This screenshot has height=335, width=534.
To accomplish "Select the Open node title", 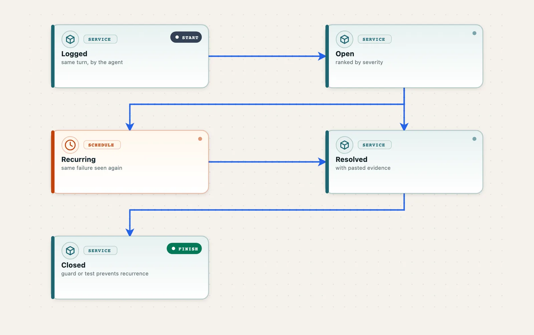I will click(345, 54).
